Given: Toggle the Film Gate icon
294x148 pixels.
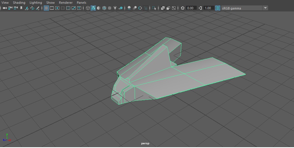Looking at the screenshot, I should (x=52, y=8).
